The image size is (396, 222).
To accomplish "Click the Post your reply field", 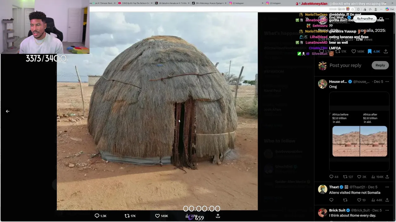I will coord(345,65).
